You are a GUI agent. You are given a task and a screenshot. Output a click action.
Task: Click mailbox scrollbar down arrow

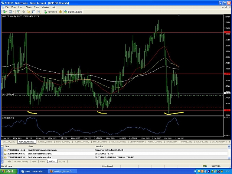tap(229, 158)
